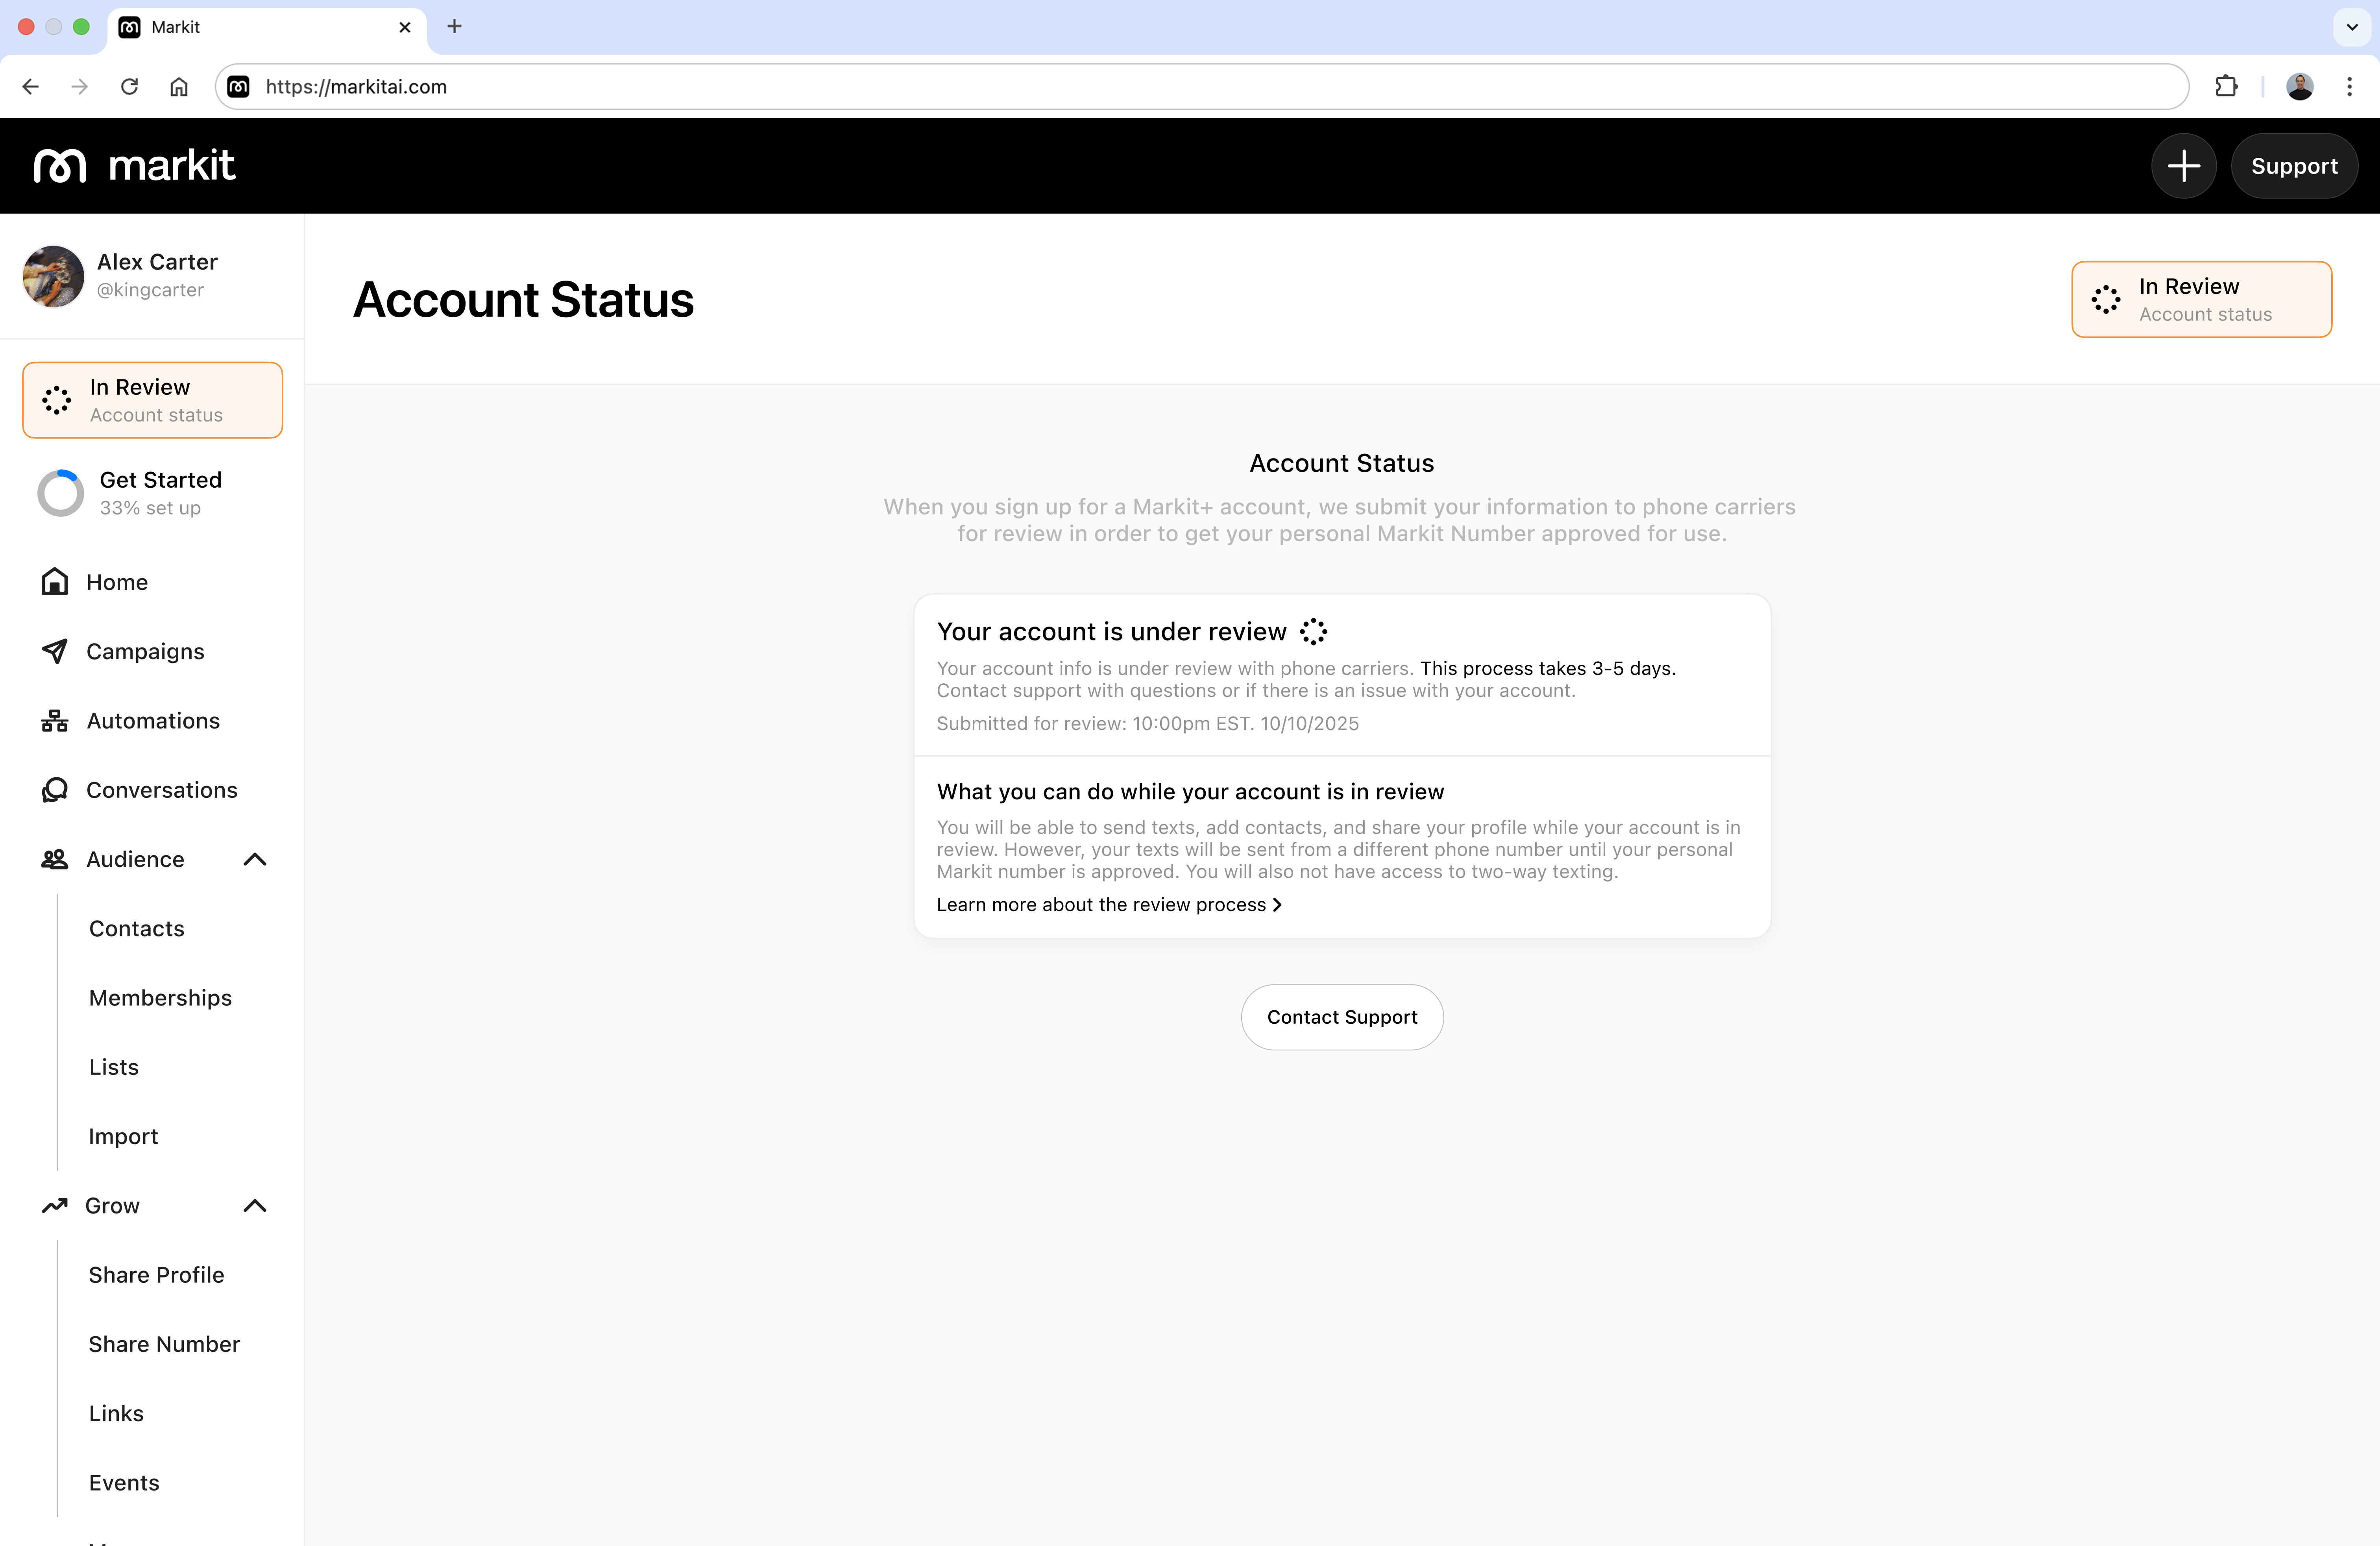The image size is (2380, 1546).
Task: Click the browser back arrow
Action: pos(31,87)
